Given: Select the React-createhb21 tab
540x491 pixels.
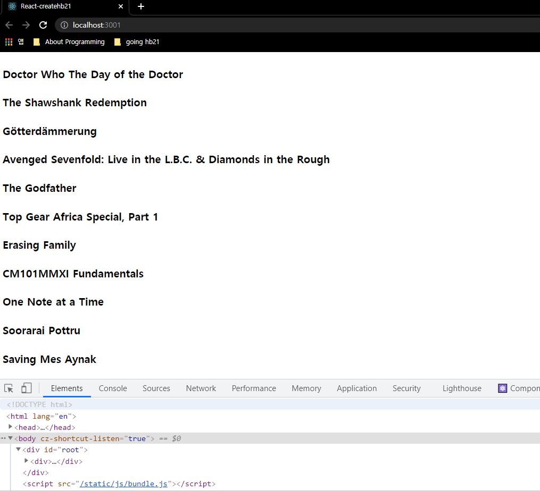Looking at the screenshot, I should coord(65,6).
